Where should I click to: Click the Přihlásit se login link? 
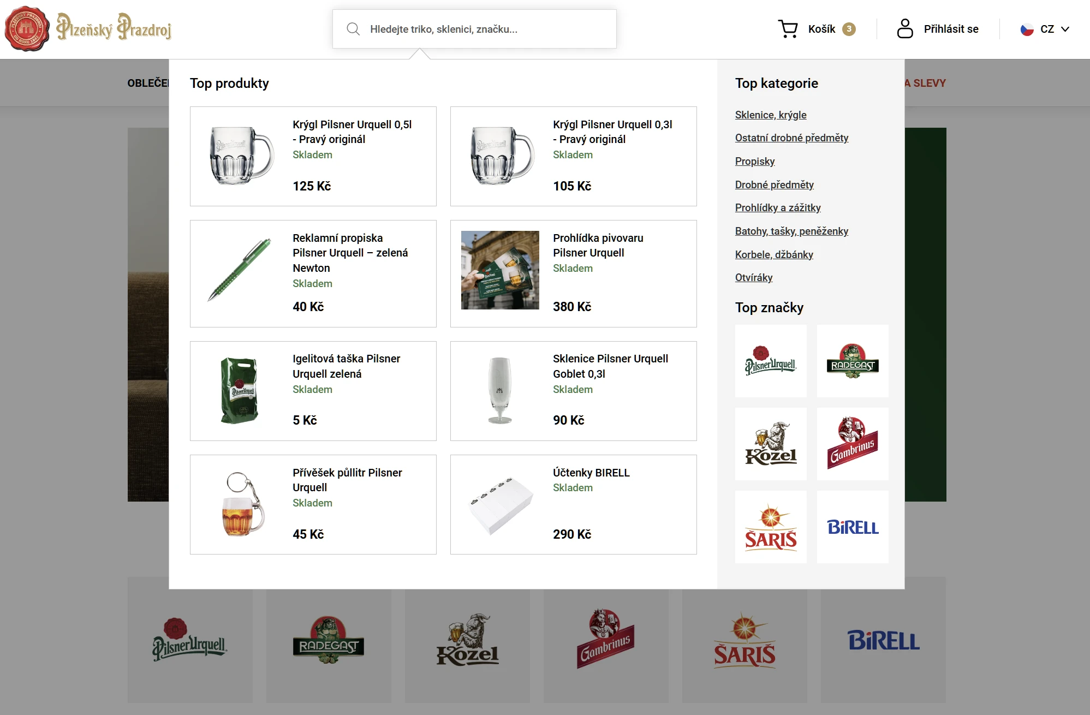pos(951,29)
